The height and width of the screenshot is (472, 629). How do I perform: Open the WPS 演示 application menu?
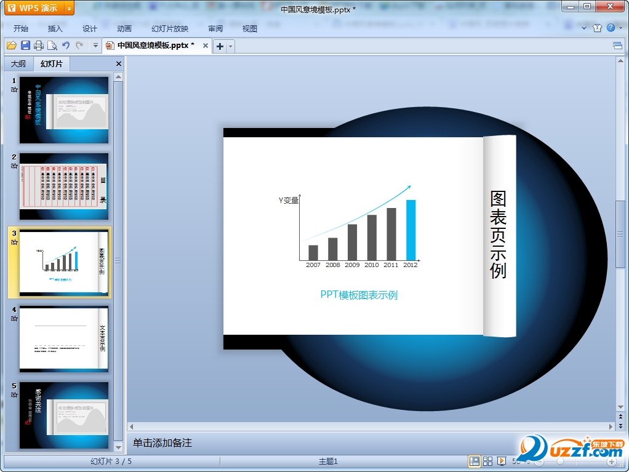click(35, 8)
